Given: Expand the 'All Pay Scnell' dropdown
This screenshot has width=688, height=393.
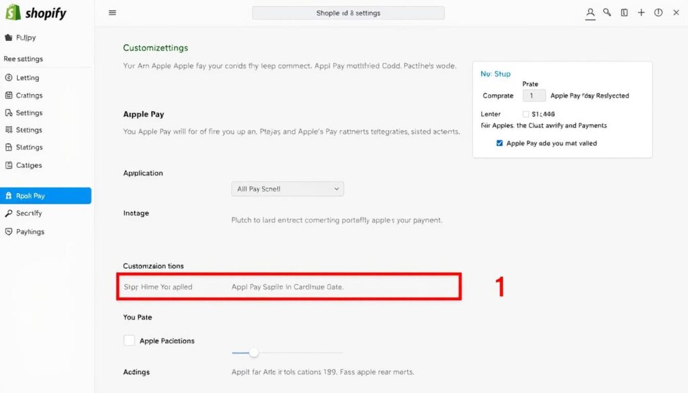Looking at the screenshot, I should pyautogui.click(x=288, y=189).
